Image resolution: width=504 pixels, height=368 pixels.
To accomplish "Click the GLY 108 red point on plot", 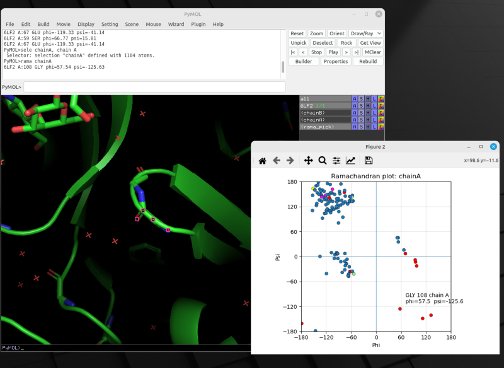I will pos(400,309).
